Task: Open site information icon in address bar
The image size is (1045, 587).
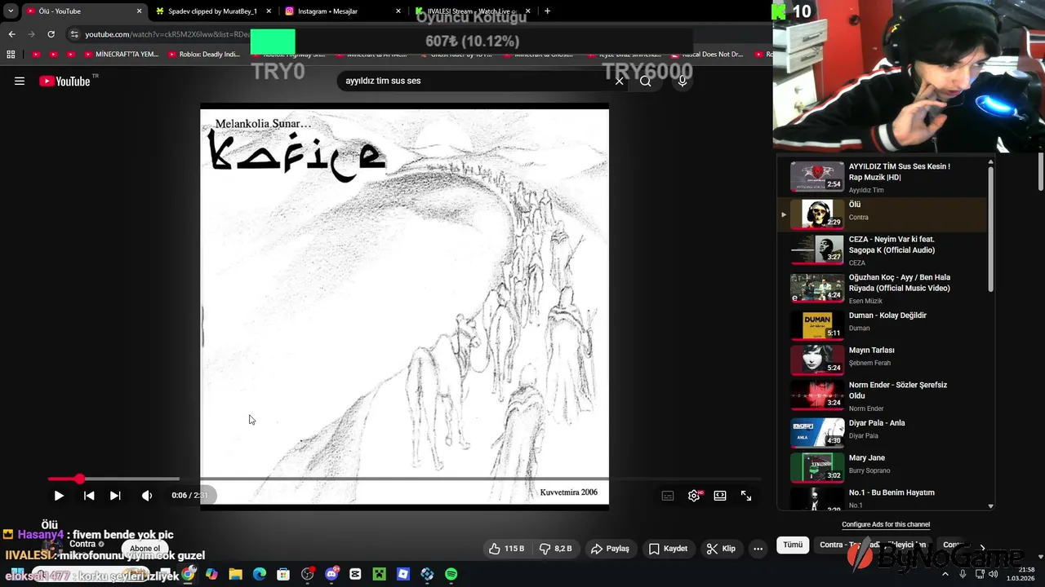Action: tap(74, 34)
